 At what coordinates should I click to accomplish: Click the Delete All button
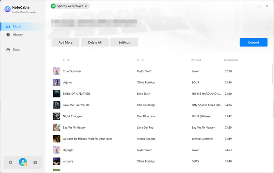95,42
